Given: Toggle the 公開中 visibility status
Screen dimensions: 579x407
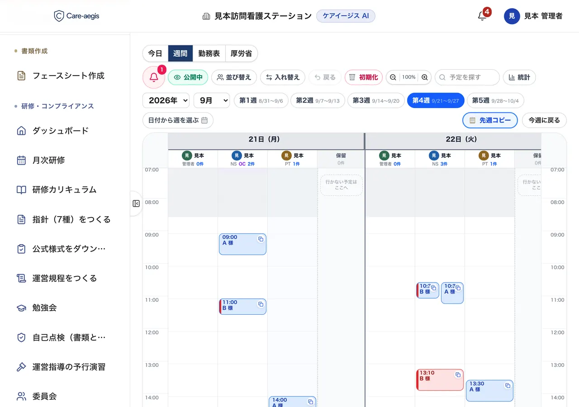Looking at the screenshot, I should click(x=188, y=77).
